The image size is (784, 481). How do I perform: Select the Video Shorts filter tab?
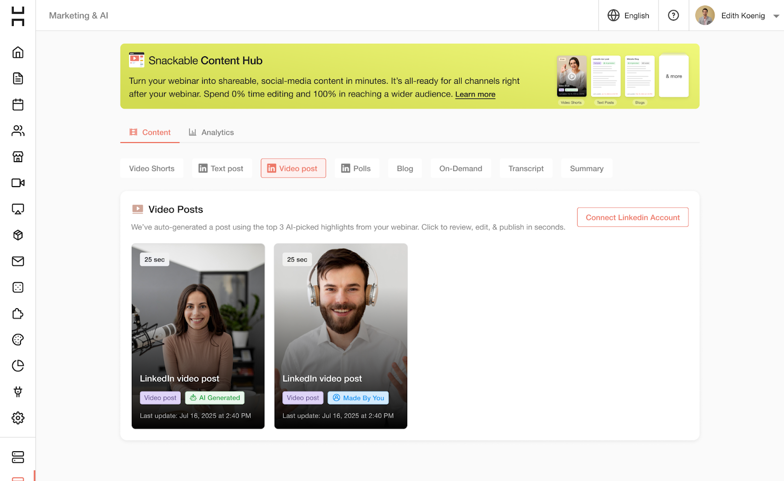(x=151, y=168)
